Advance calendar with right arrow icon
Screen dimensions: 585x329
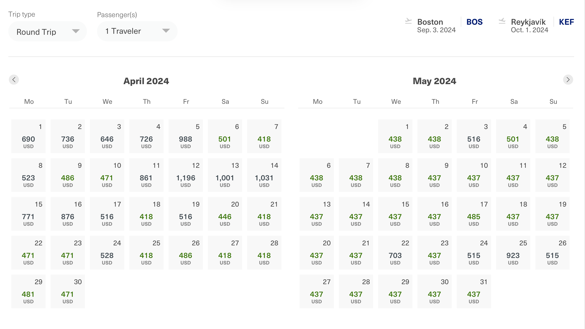[x=568, y=80]
